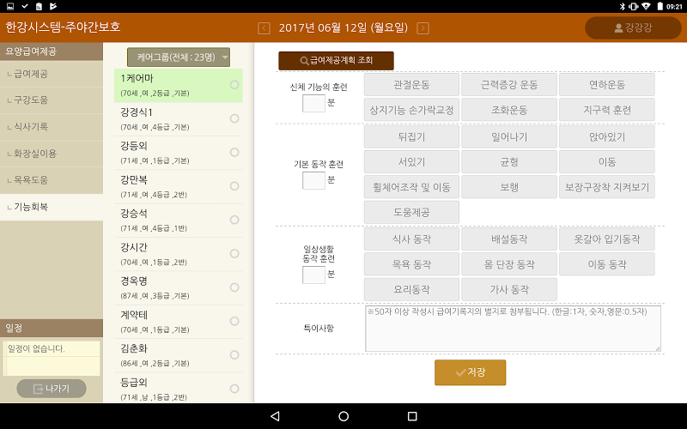Screen dimensions: 687x429
Task: Expand 케어그룹(전체 : 23명) dropdown
Action: pyautogui.click(x=179, y=57)
